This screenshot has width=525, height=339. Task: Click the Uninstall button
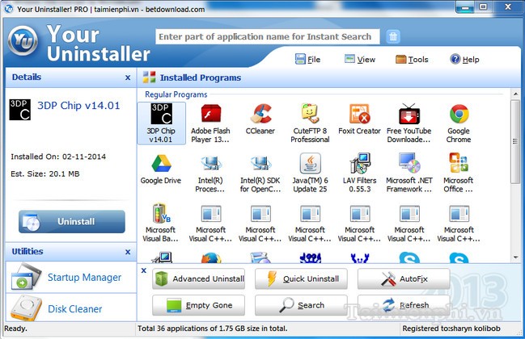(x=72, y=221)
